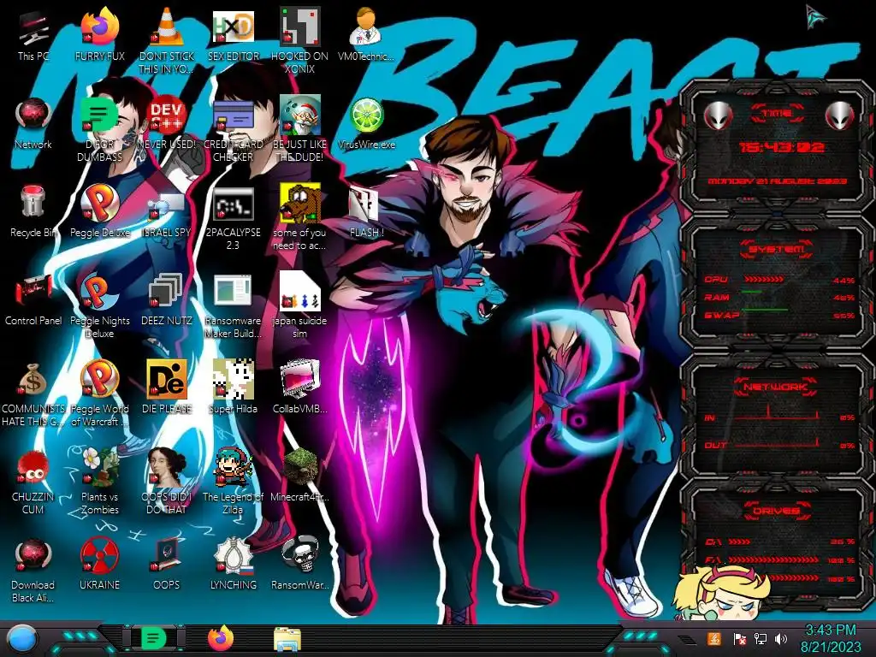876x657 pixels.
Task: Click the SYSTEM header in the gadget
Action: click(777, 249)
